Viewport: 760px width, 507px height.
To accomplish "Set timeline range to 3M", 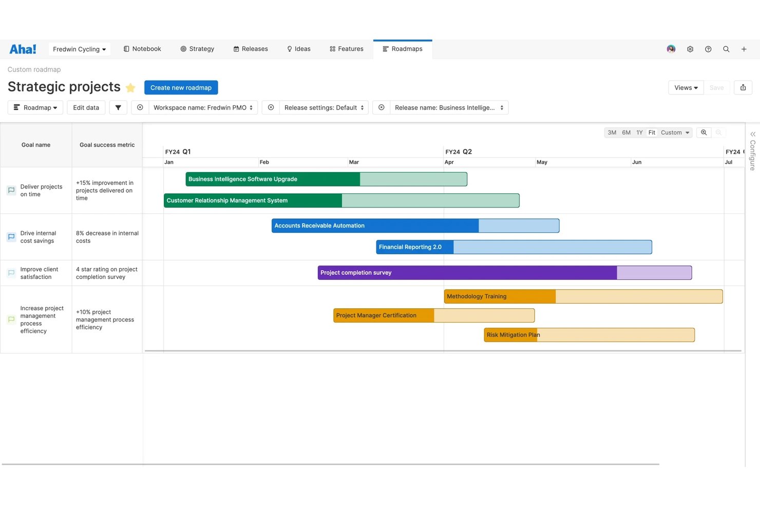I will (x=612, y=133).
